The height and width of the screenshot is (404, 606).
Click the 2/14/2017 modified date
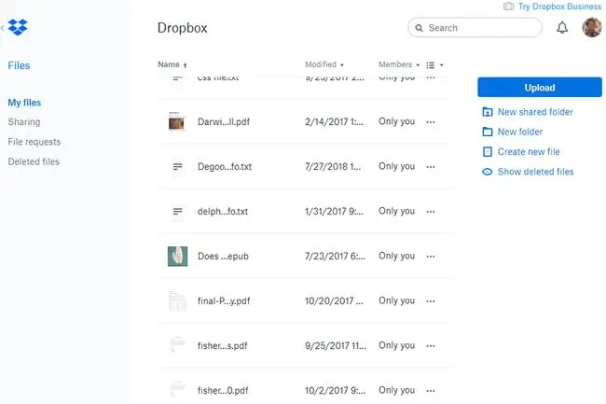[334, 122]
